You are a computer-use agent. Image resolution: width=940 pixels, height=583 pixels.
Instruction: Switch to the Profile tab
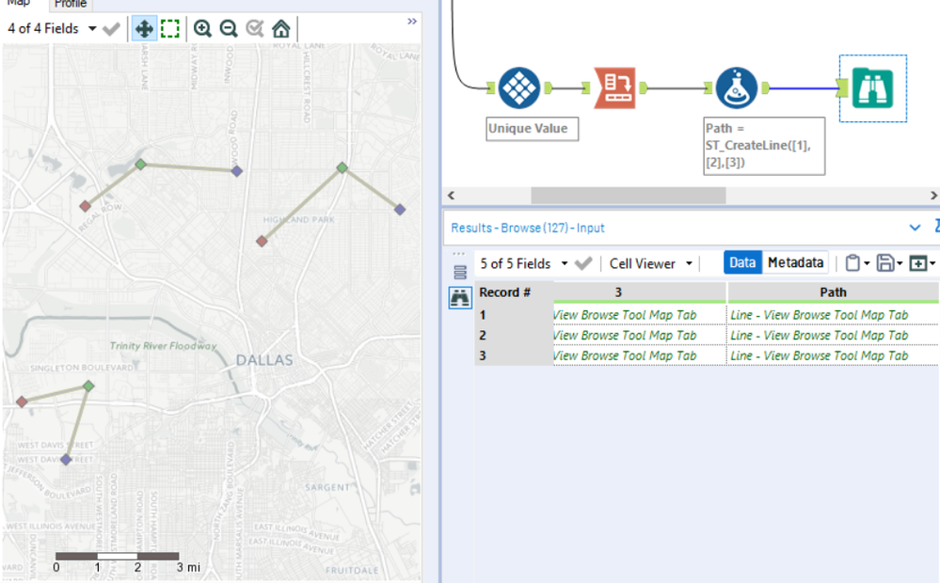[71, 4]
